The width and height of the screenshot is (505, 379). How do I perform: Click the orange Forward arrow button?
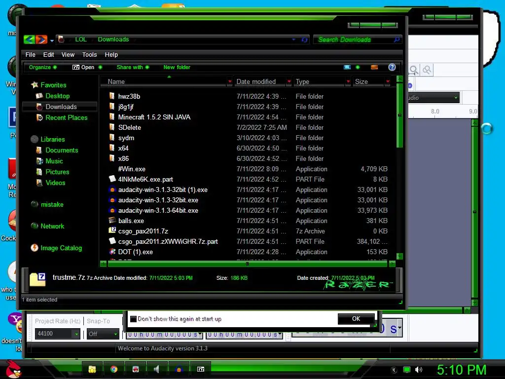tap(41, 39)
